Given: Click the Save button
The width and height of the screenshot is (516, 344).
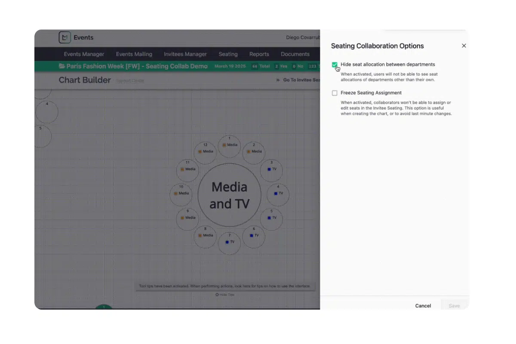Looking at the screenshot, I should click(x=455, y=306).
